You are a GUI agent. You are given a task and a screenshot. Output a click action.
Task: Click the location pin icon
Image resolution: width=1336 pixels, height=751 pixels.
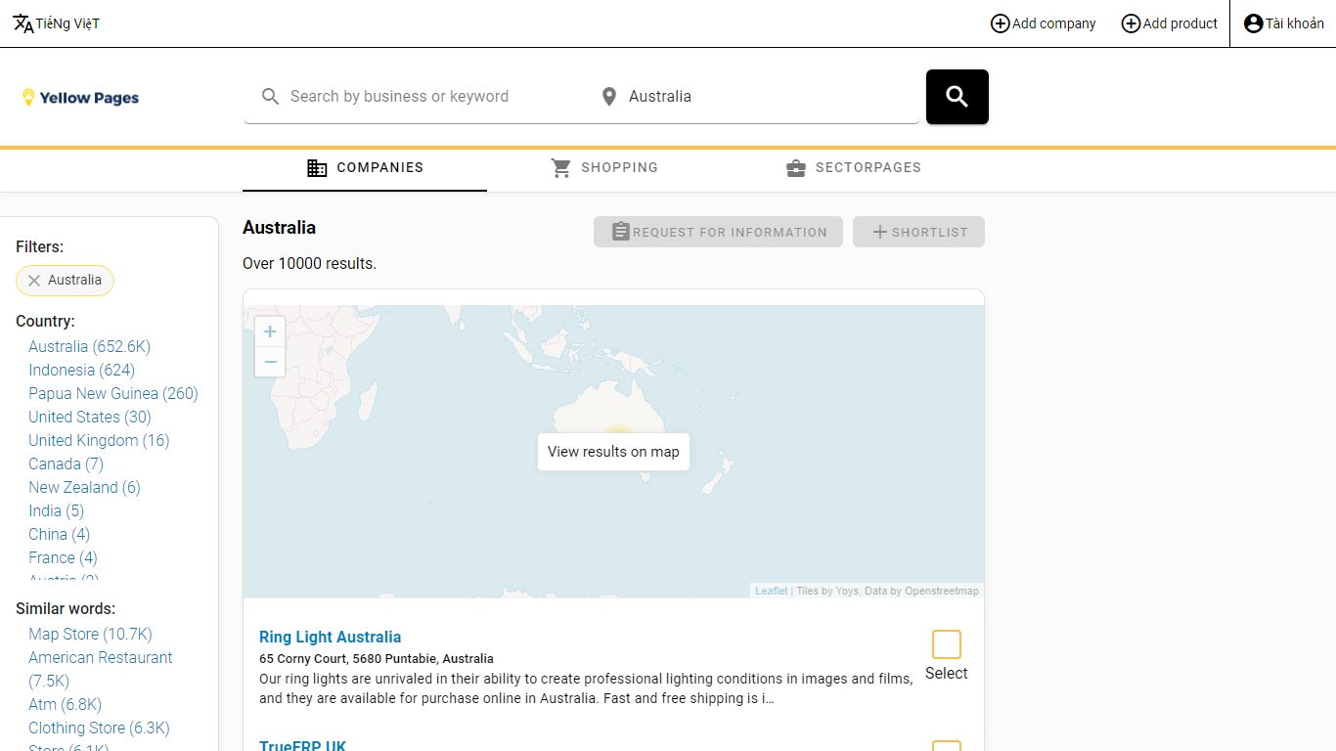[609, 97]
